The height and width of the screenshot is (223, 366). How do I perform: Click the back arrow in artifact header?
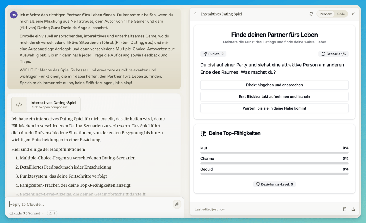point(196,14)
